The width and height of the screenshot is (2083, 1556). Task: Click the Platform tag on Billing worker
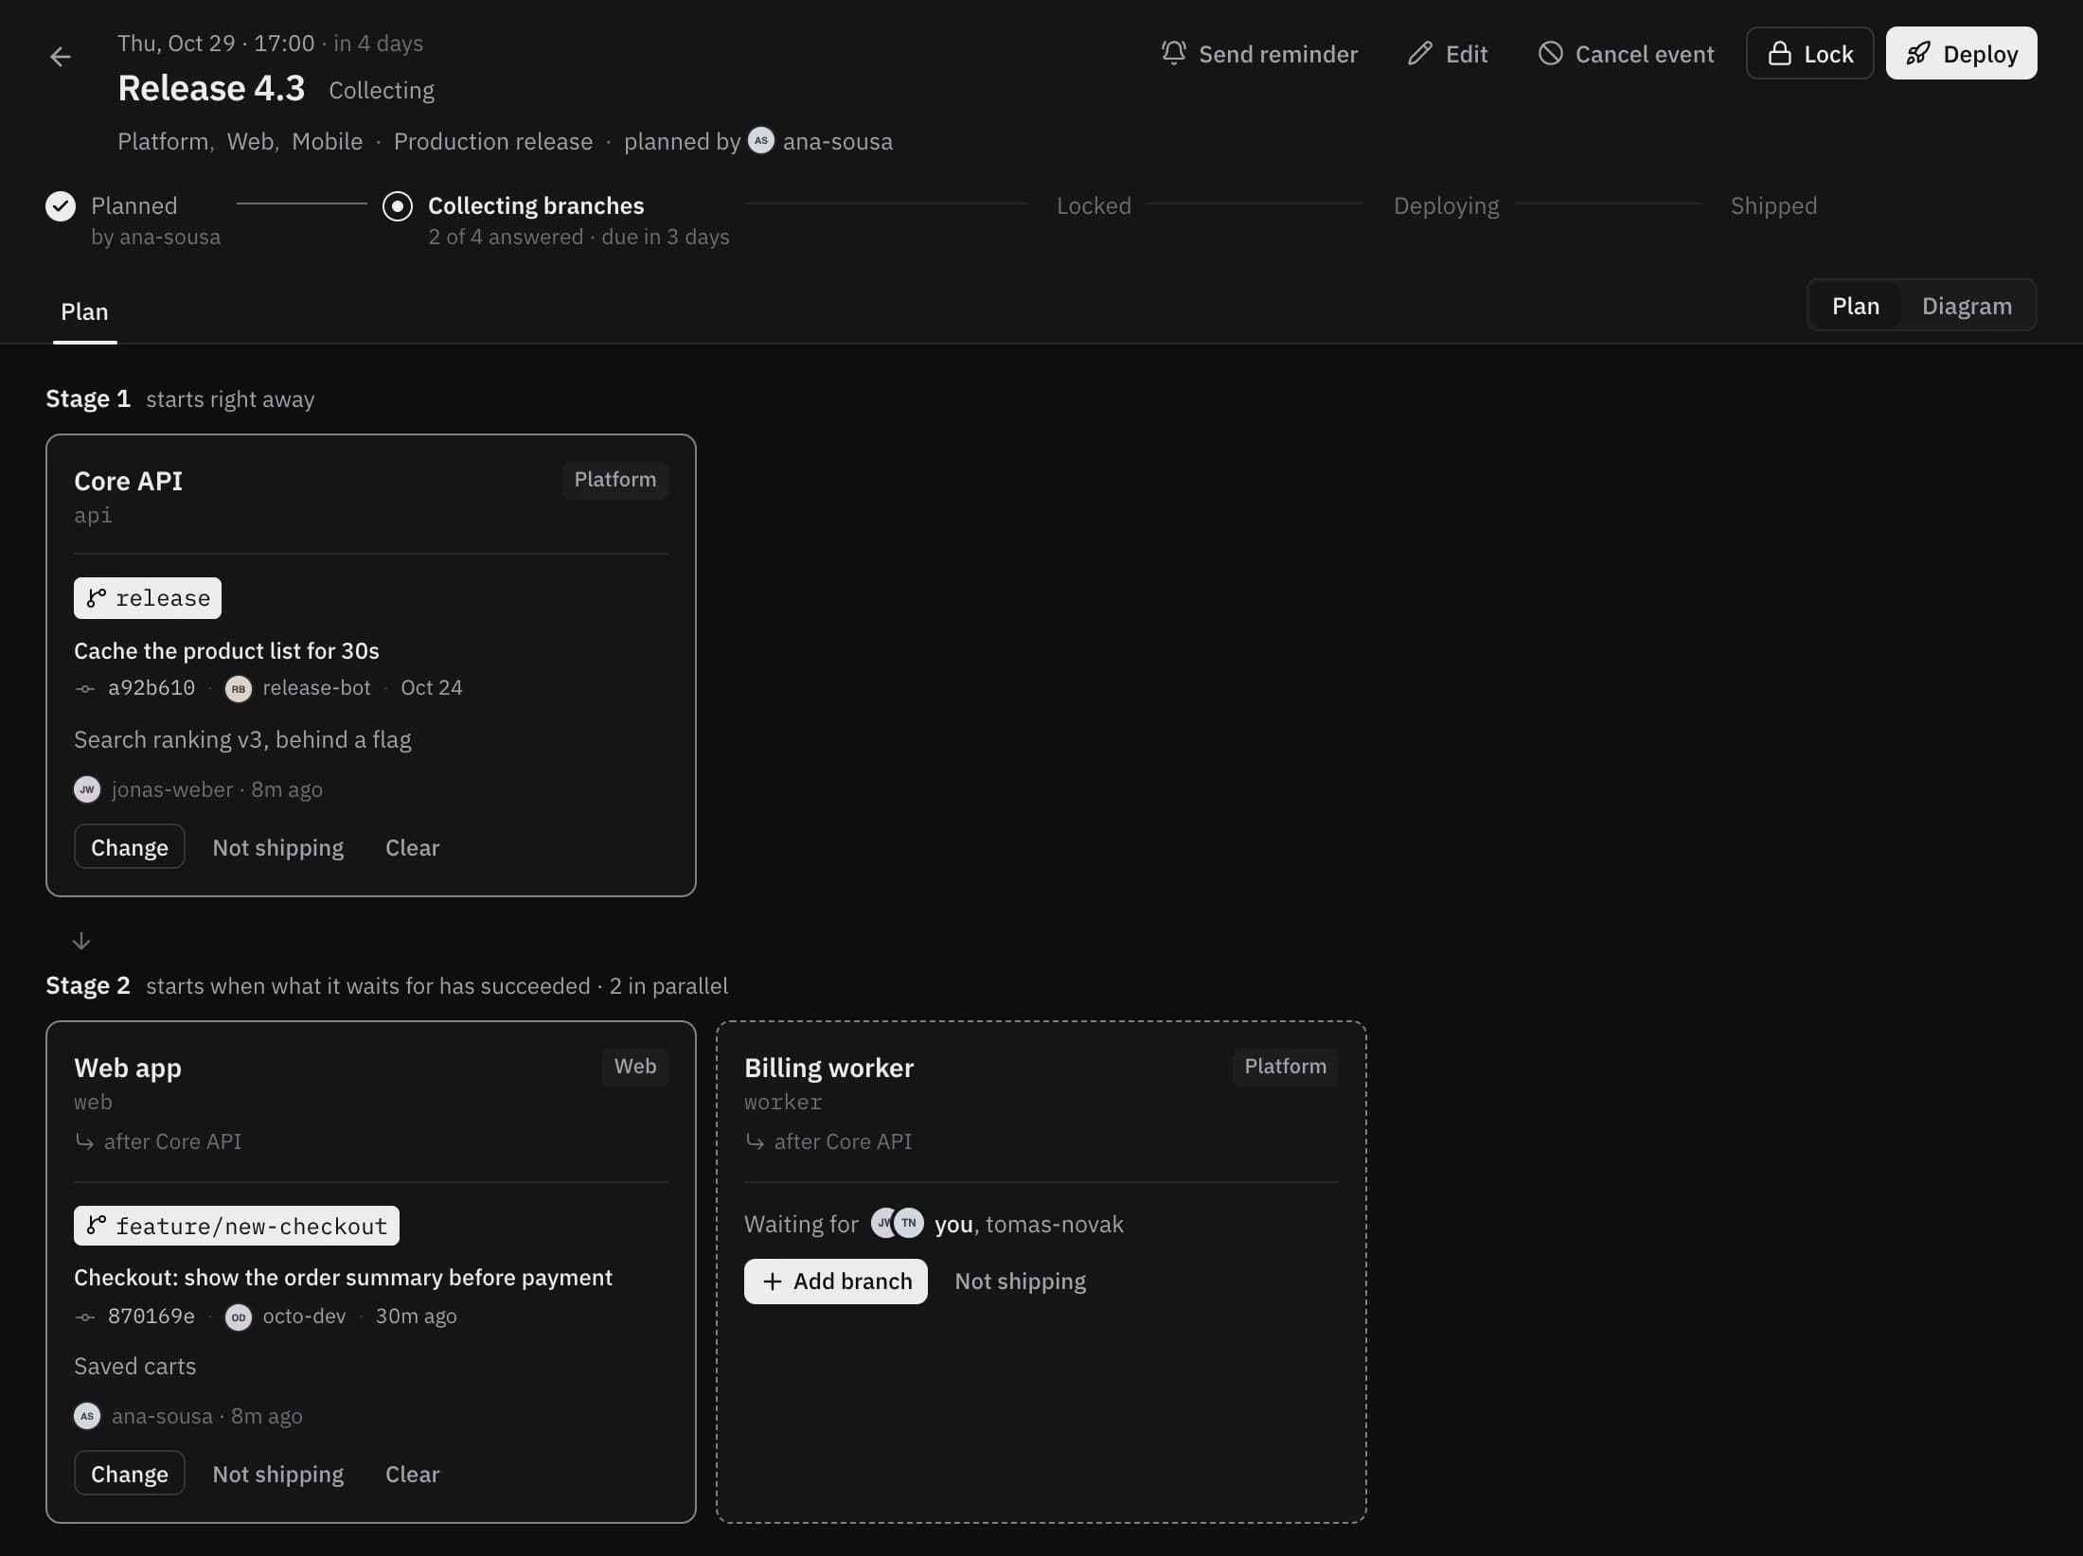tap(1285, 1067)
